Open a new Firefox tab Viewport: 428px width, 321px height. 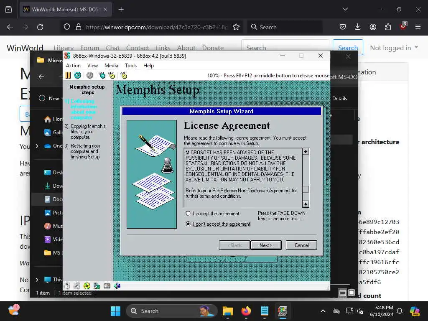(121, 10)
